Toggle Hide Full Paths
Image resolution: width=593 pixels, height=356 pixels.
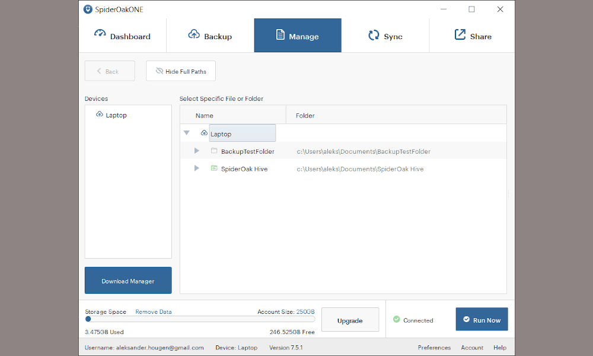pyautogui.click(x=181, y=71)
